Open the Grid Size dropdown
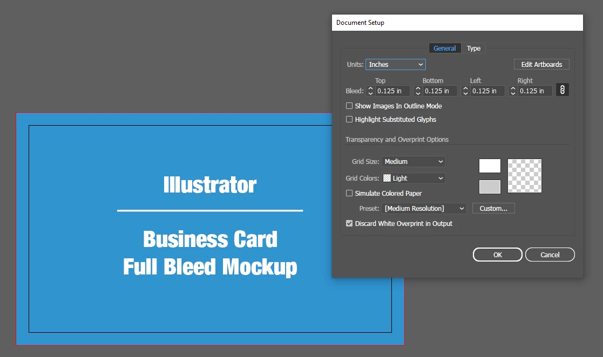 [x=414, y=161]
